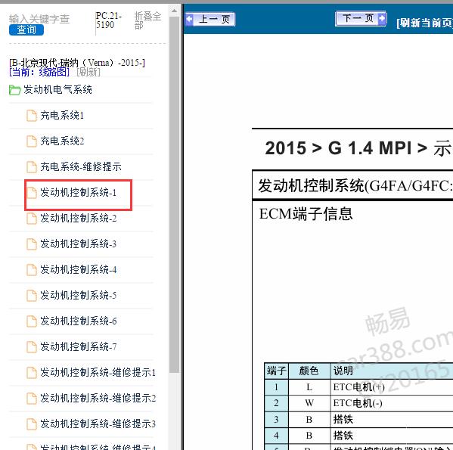Select the ETC电机(+) table cell
Viewport: 453px width, 450px height.
[x=392, y=387]
